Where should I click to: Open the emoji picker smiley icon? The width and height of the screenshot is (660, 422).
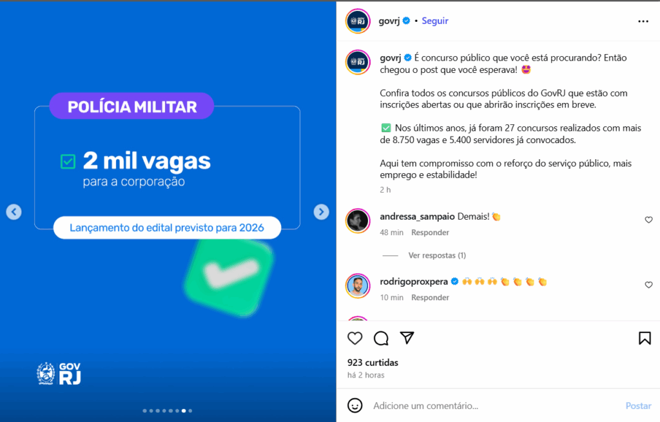coord(355,406)
